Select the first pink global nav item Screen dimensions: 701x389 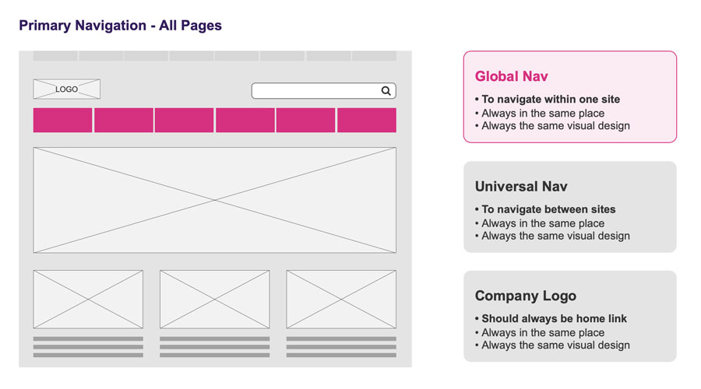(x=62, y=121)
